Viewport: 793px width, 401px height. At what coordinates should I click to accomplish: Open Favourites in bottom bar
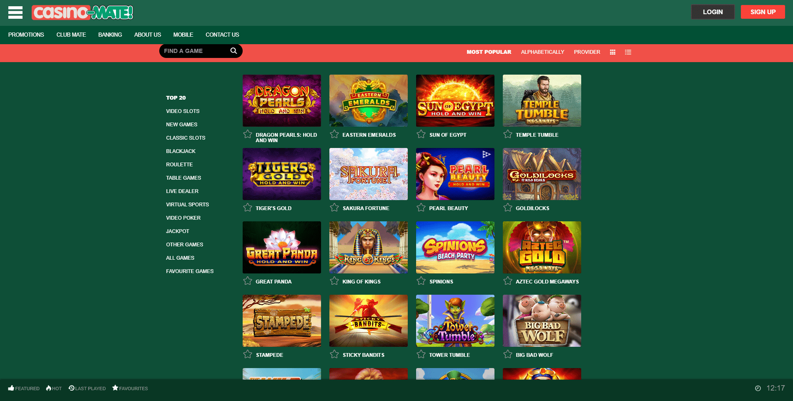point(130,388)
